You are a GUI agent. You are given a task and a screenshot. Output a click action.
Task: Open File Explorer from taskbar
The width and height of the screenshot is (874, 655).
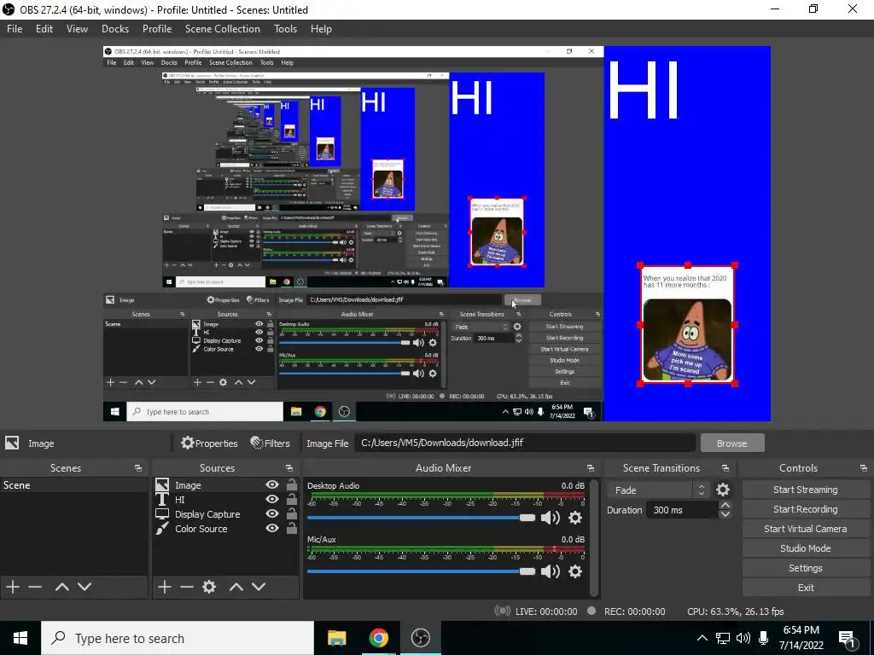point(336,638)
